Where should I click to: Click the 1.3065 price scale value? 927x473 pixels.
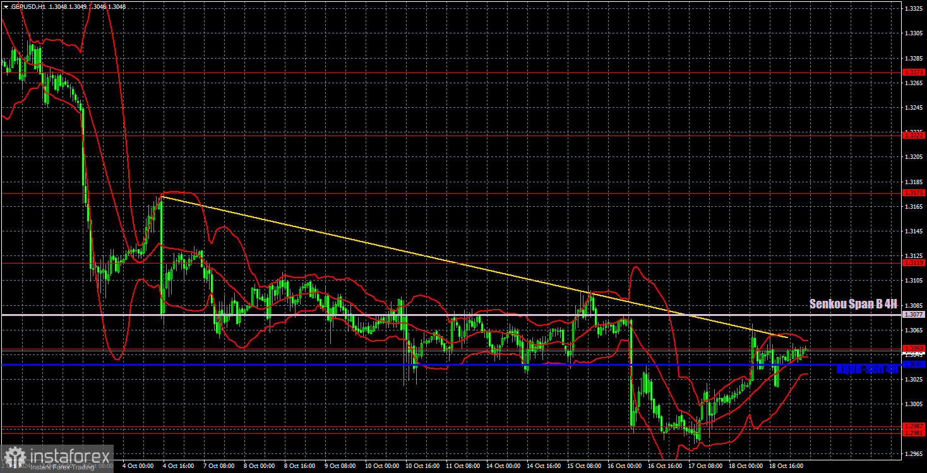click(914, 330)
